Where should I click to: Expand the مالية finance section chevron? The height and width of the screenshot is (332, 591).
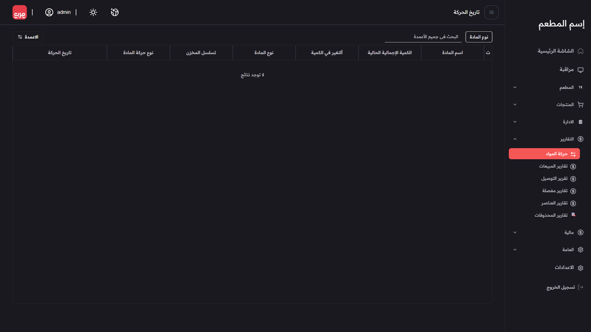(515, 233)
